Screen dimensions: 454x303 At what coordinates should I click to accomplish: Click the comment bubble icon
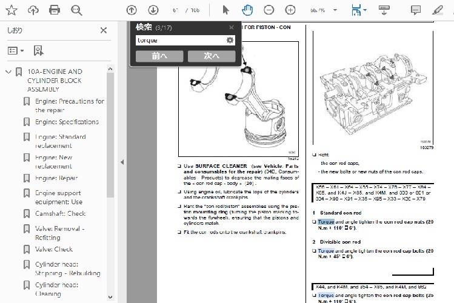pos(416,10)
